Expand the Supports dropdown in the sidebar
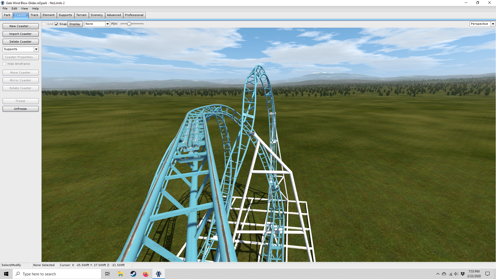The height and width of the screenshot is (279, 496). [36, 49]
